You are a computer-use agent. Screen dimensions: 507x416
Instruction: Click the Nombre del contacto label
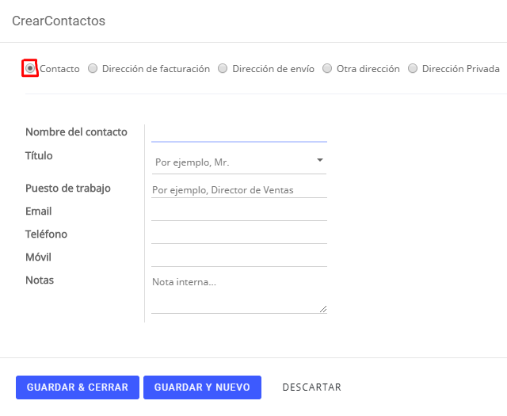pos(76,132)
